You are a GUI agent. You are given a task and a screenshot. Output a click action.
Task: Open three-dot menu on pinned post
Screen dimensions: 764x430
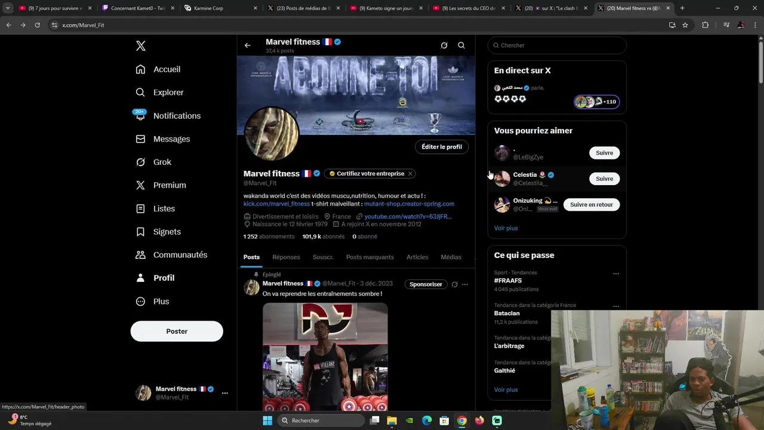pyautogui.click(x=465, y=284)
